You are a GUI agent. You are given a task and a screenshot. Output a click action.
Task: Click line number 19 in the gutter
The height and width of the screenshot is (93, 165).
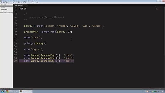[x=15, y=61]
